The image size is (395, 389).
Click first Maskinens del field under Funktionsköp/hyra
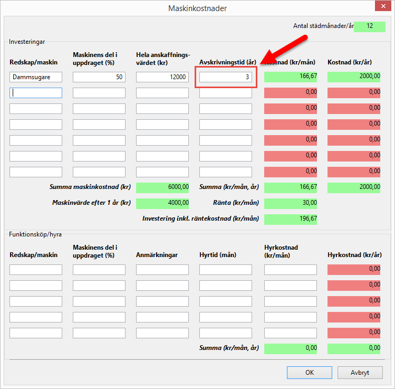coord(99,270)
